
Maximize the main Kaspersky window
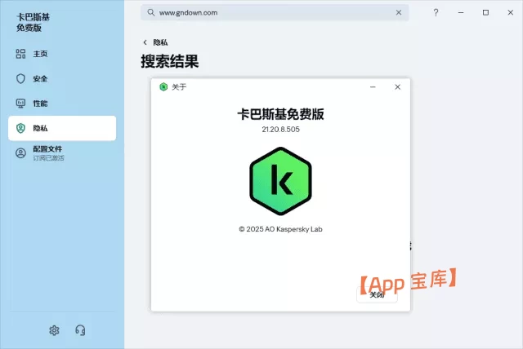pyautogui.click(x=485, y=13)
